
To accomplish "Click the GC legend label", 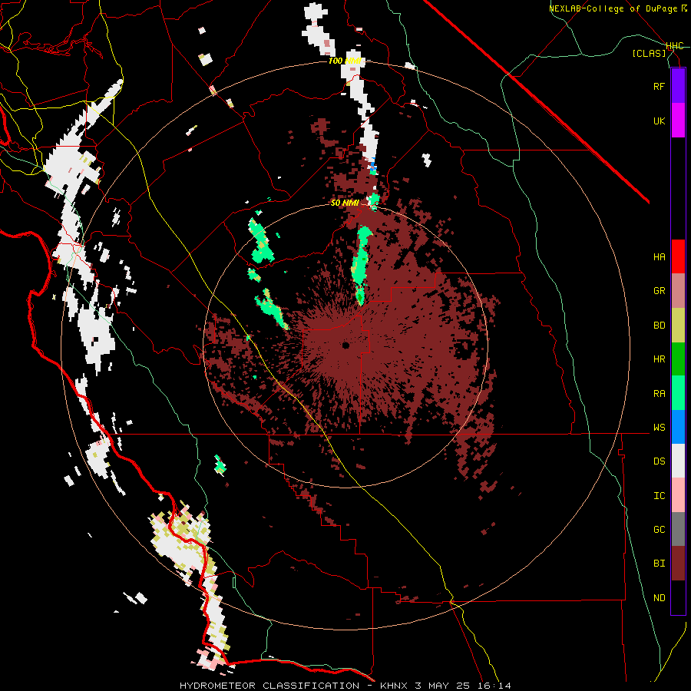I will [x=659, y=530].
